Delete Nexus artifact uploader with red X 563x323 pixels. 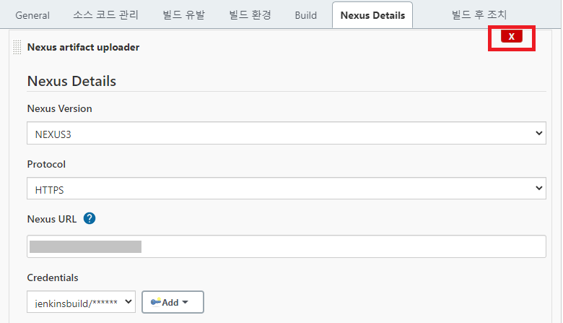coord(512,37)
